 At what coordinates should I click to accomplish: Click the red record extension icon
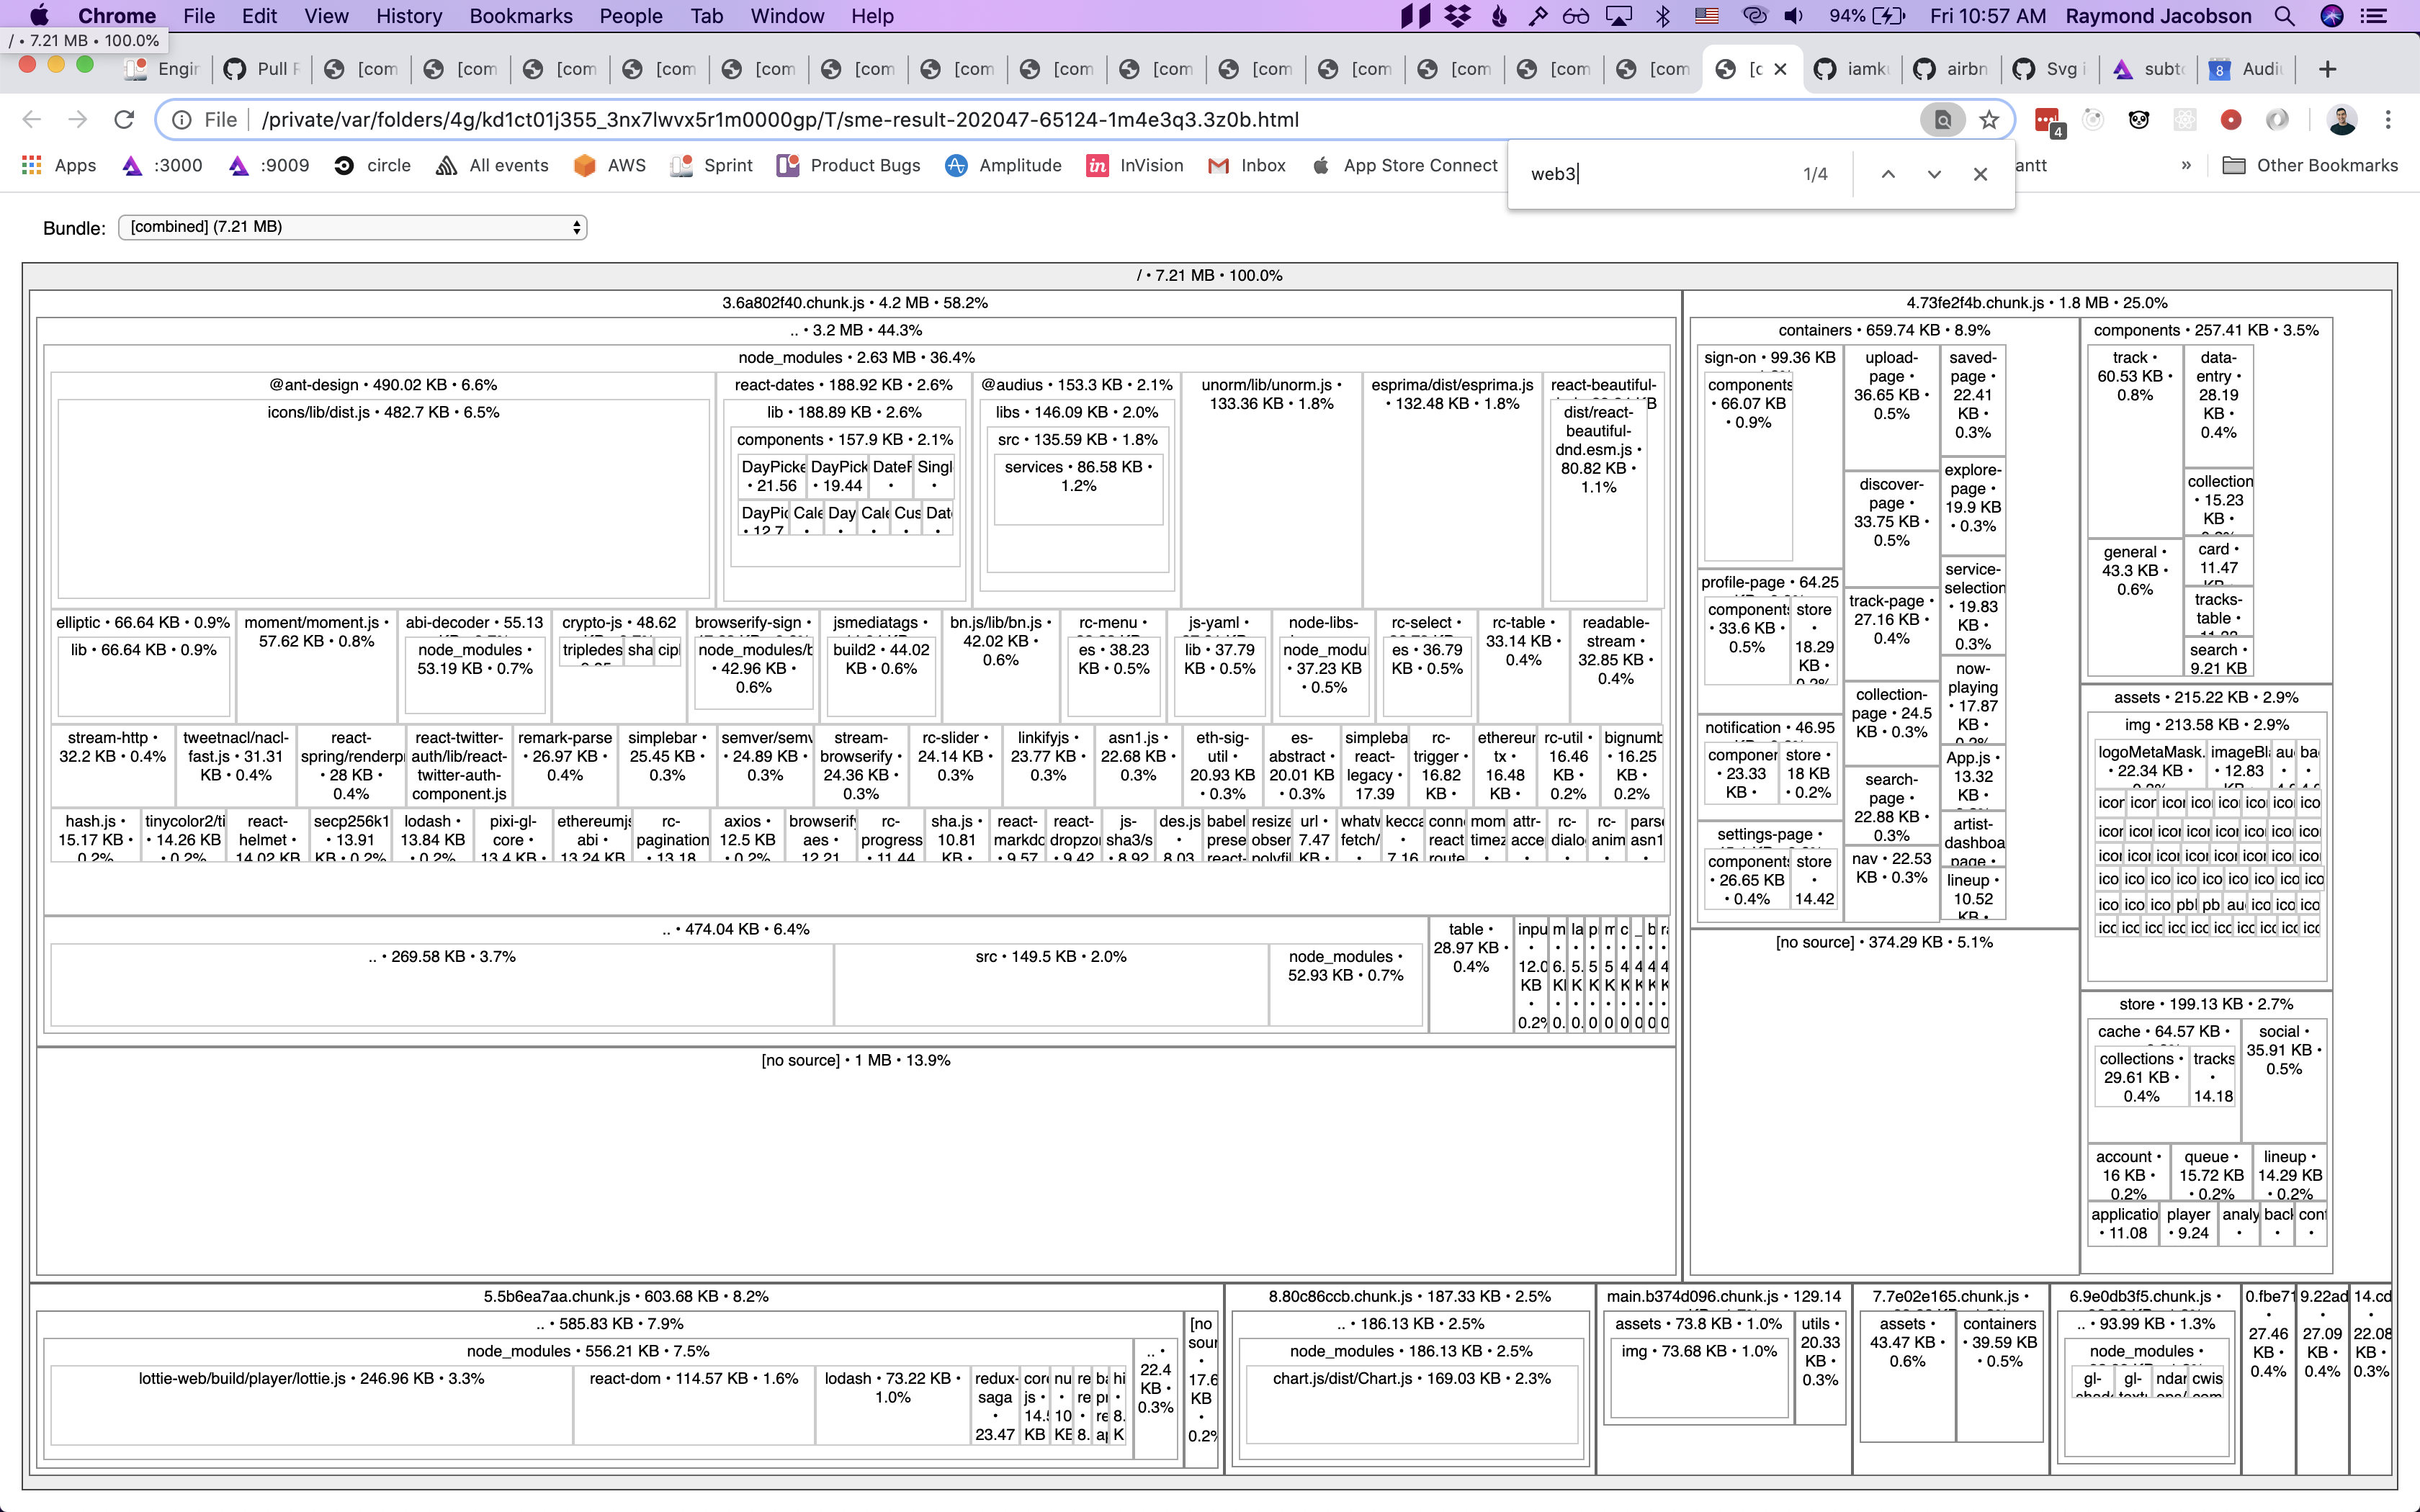click(2230, 120)
